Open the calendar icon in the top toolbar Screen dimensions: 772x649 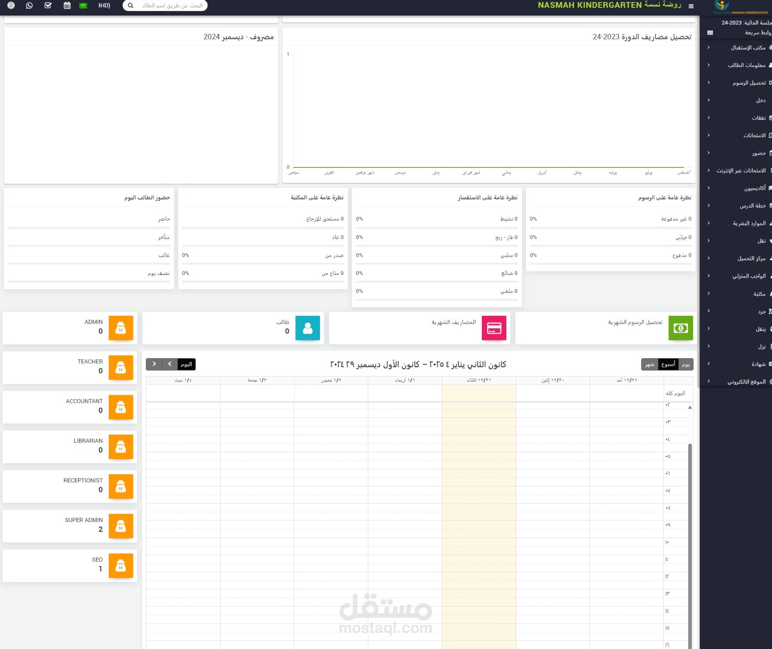67,6
